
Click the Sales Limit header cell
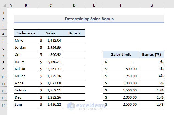[121, 54]
